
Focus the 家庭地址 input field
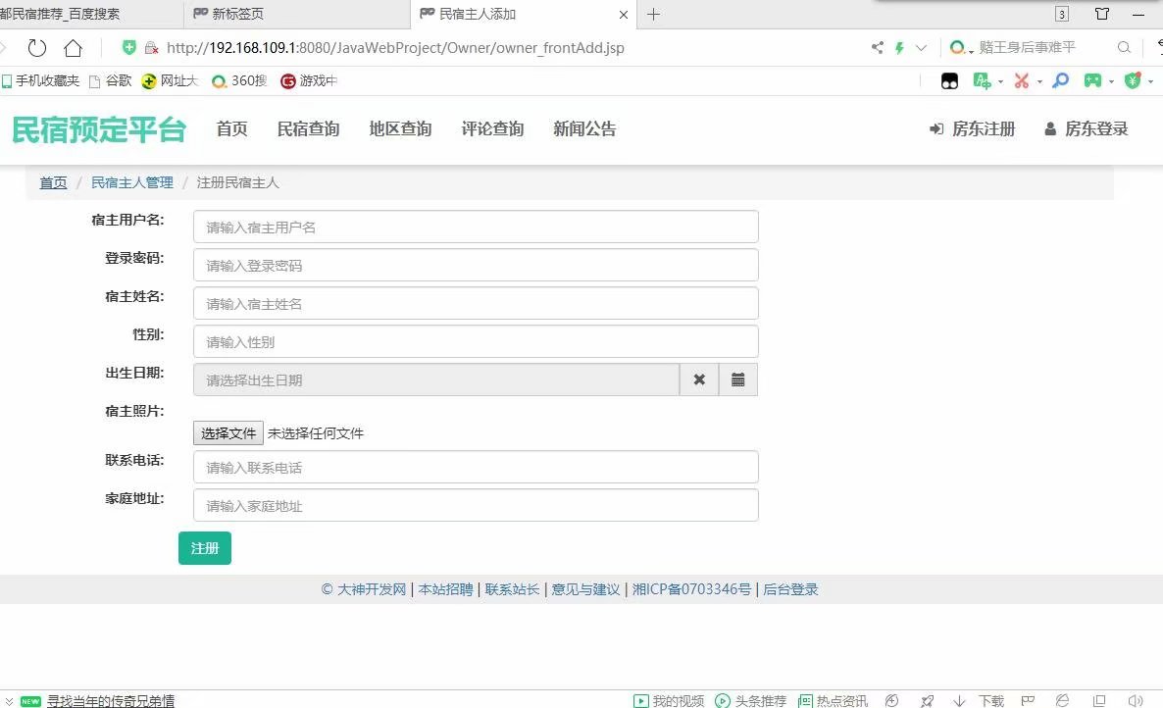click(476, 506)
